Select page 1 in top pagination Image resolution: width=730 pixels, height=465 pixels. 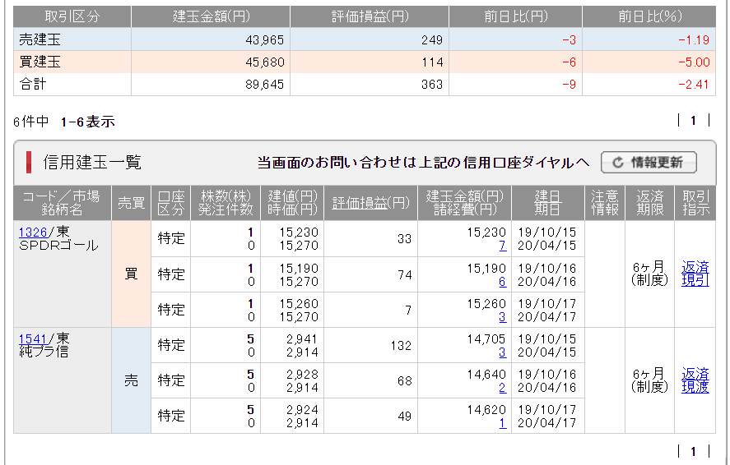pos(693,121)
